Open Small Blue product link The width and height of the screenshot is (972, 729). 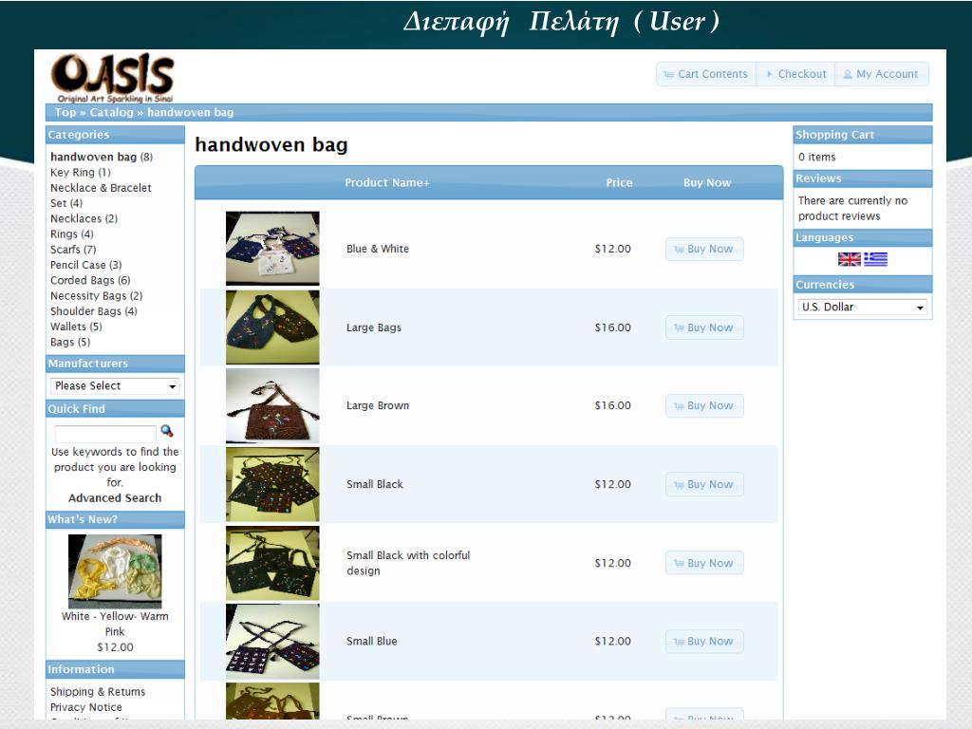click(371, 641)
